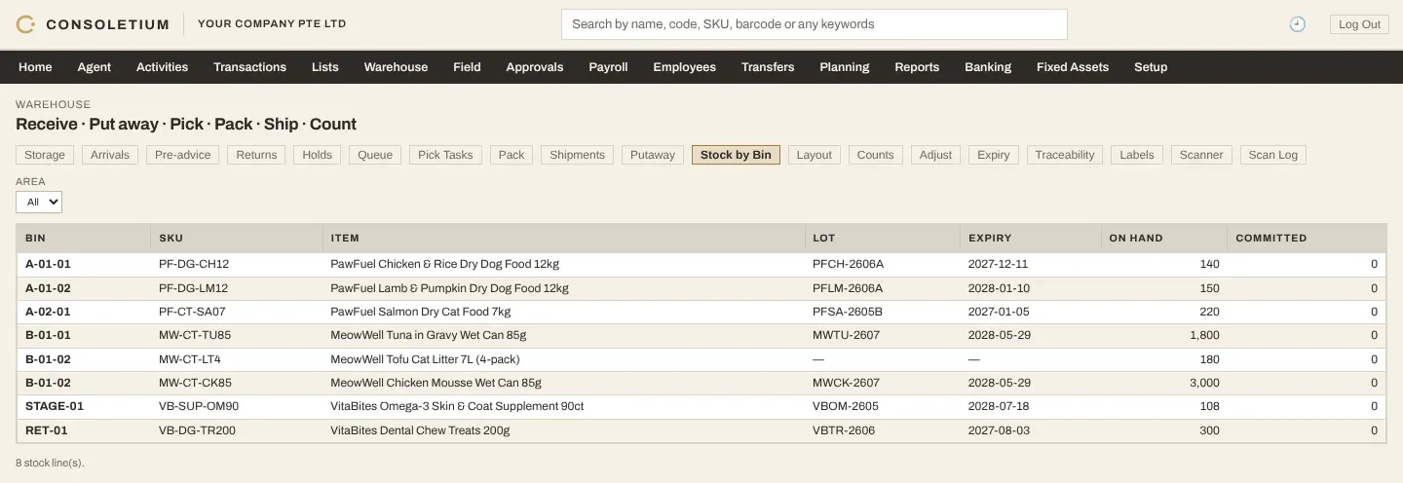Open the Approvals menu

pos(534,67)
